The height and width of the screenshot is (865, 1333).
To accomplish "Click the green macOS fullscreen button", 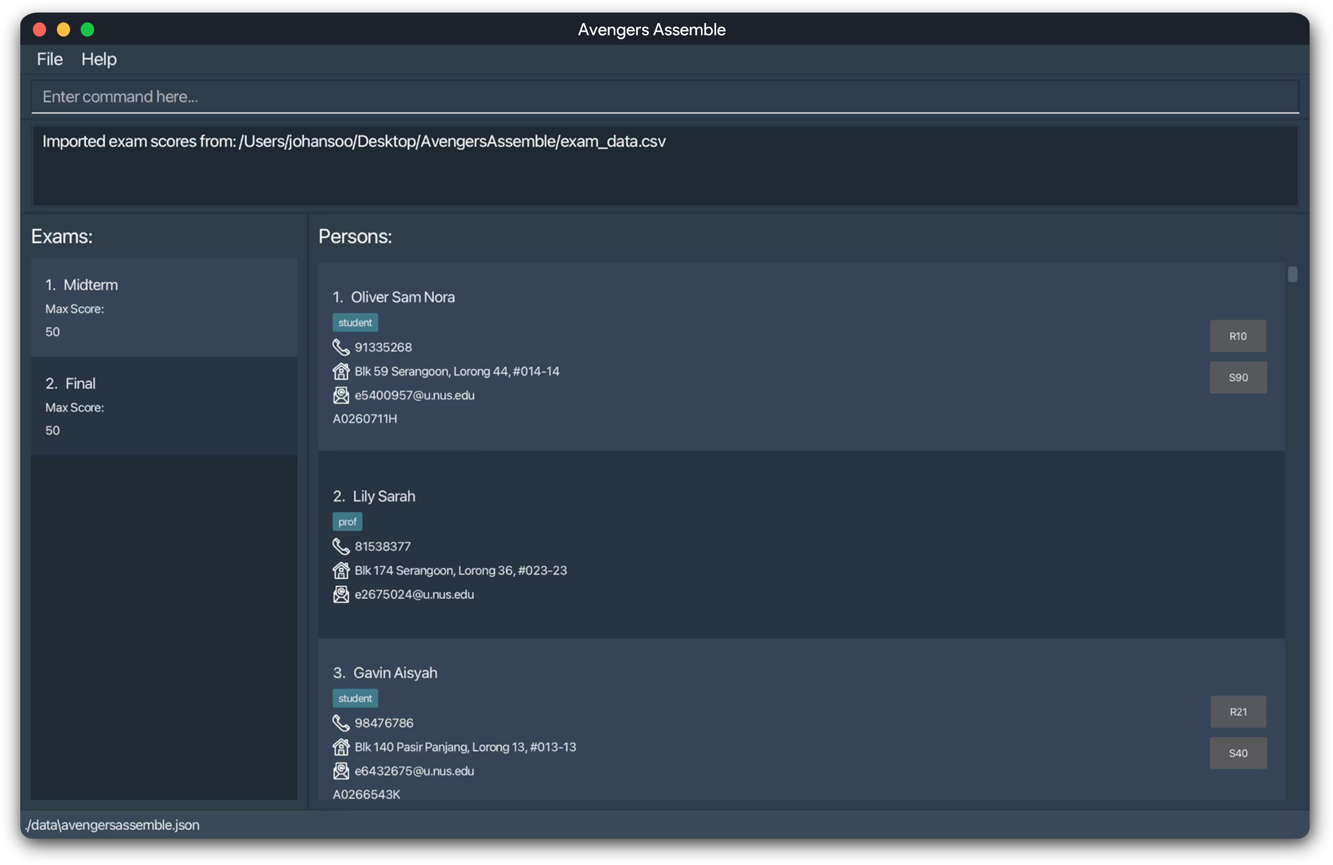I will 87,29.
